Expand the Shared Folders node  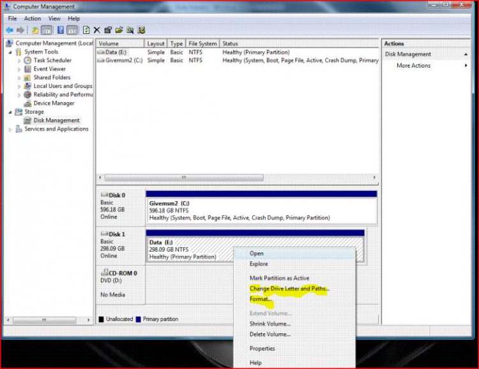(19, 78)
